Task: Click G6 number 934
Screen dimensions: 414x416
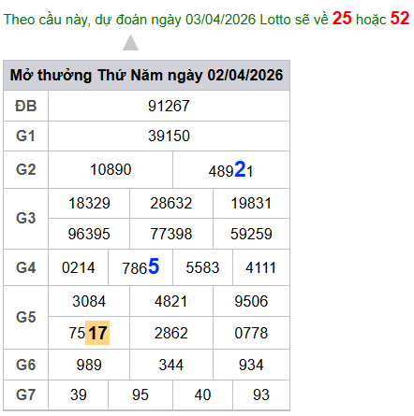Action: pyautogui.click(x=251, y=365)
